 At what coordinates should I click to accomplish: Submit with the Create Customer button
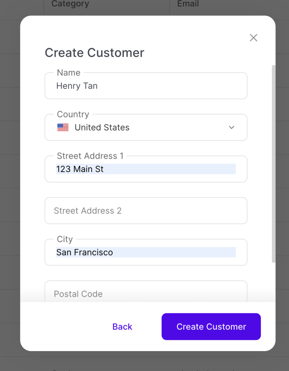pyautogui.click(x=211, y=327)
